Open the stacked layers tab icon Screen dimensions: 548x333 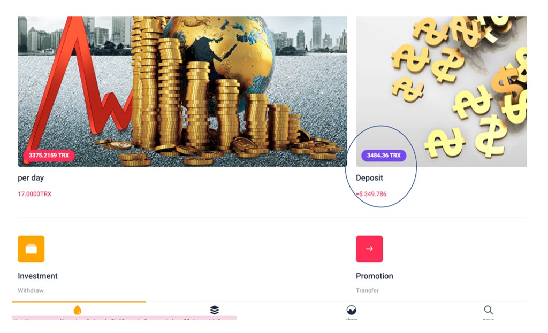point(215,309)
